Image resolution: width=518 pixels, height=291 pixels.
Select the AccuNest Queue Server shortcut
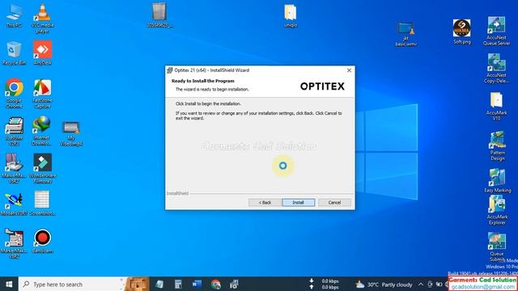(496, 31)
